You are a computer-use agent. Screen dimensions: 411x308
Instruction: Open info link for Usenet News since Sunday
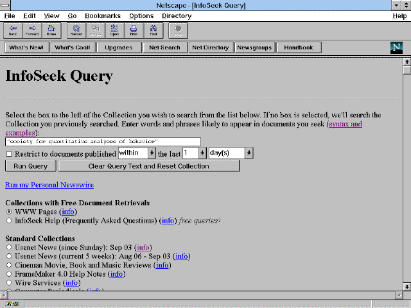click(143, 247)
